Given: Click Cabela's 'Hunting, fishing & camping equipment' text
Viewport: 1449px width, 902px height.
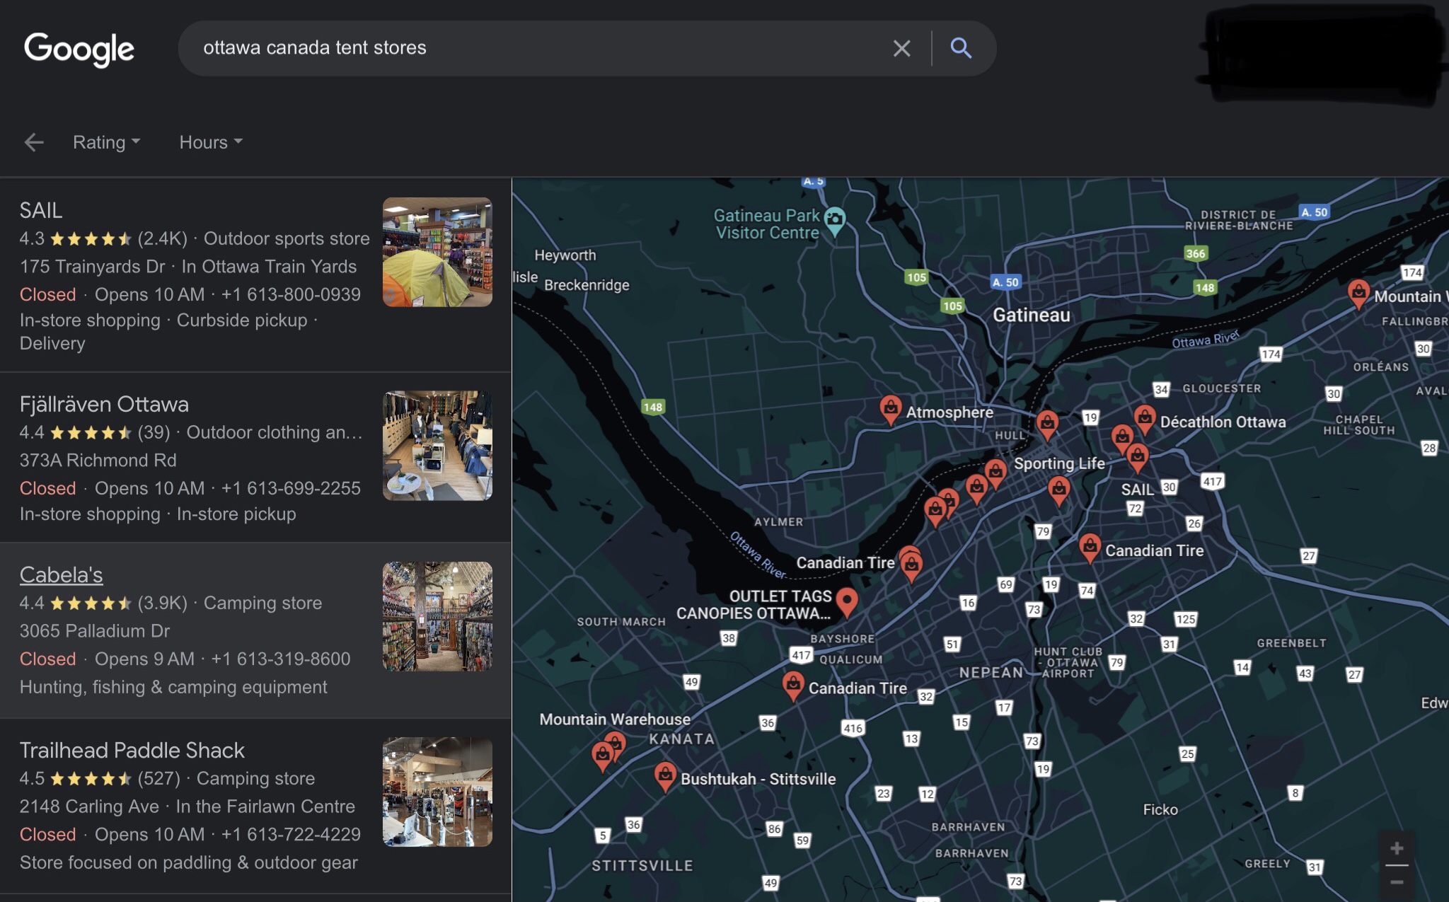Looking at the screenshot, I should point(173,687).
